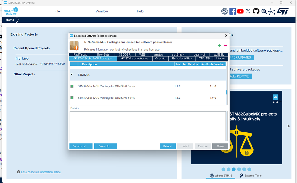297x183 pixels.
Task: Advance banner with right arrow
Action: pyautogui.click(x=289, y=126)
